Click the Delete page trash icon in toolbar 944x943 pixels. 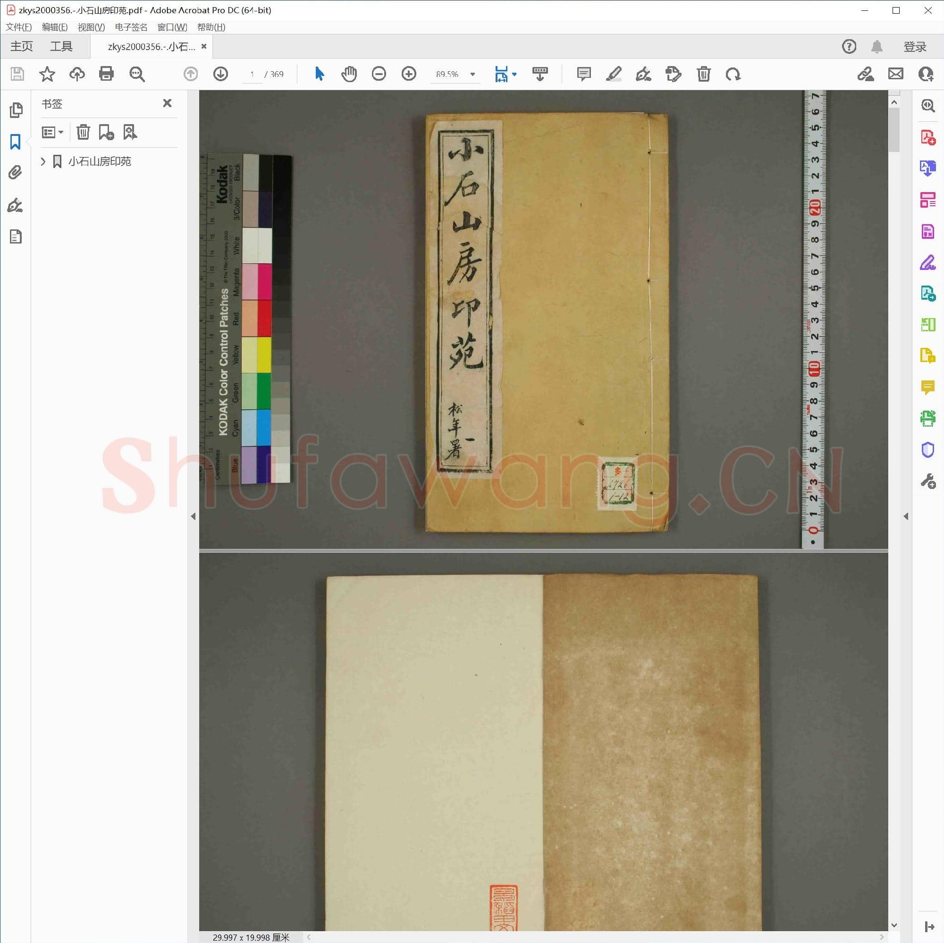click(703, 74)
